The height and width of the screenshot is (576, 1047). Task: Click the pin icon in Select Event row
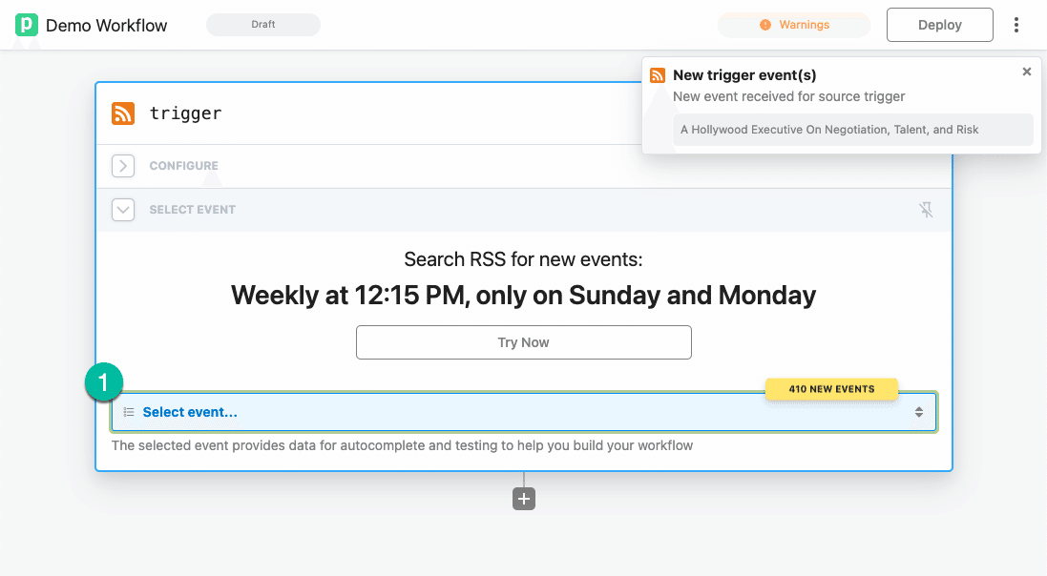(x=926, y=210)
